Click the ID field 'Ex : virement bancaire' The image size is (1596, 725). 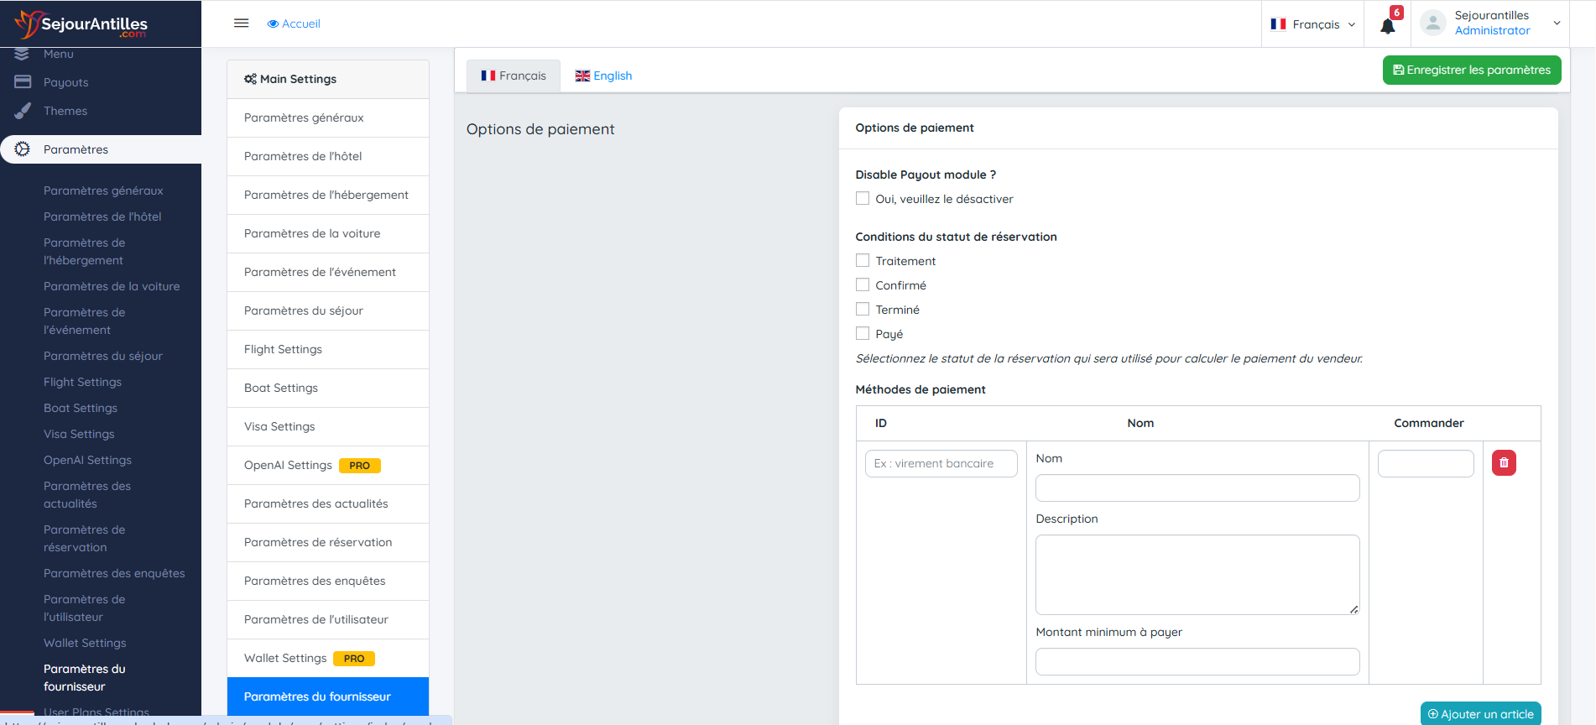pyautogui.click(x=941, y=463)
